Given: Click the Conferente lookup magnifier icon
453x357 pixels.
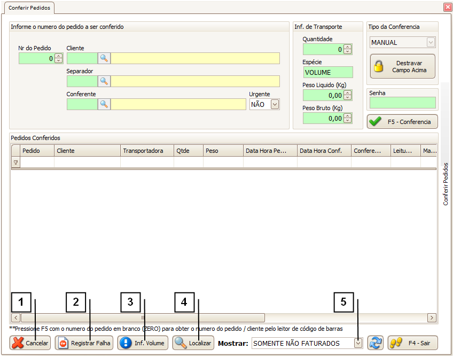Looking at the screenshot, I should [104, 104].
